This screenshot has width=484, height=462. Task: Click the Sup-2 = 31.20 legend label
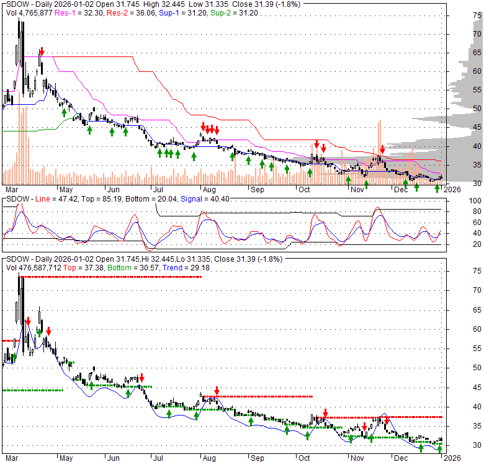pos(234,13)
